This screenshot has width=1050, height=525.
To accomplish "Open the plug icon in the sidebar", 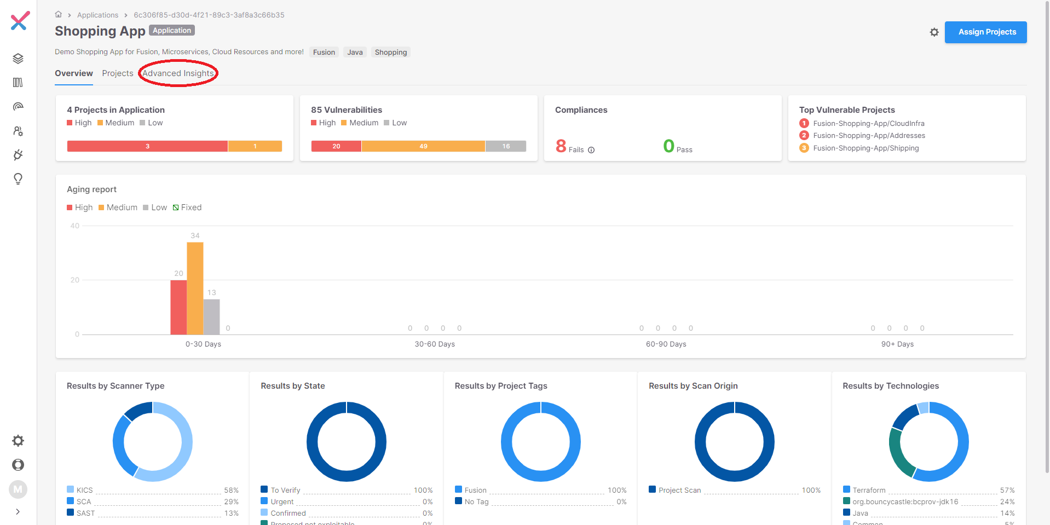I will coord(18,155).
